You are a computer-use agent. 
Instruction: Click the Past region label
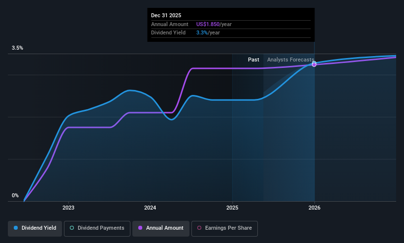pyautogui.click(x=253, y=60)
